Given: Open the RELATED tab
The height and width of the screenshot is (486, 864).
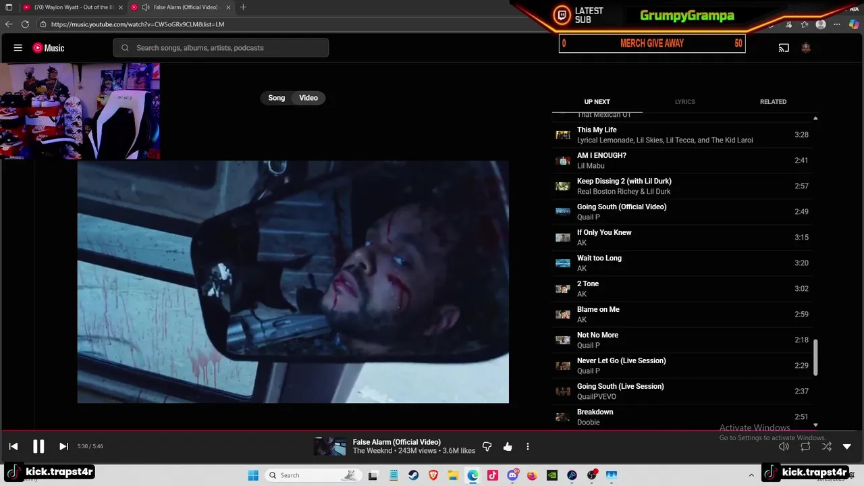Looking at the screenshot, I should point(774,102).
